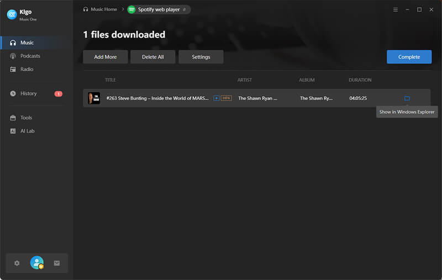Screen dimensions: 442x280
Task: Click the ARTIST column header
Action: (x=244, y=80)
